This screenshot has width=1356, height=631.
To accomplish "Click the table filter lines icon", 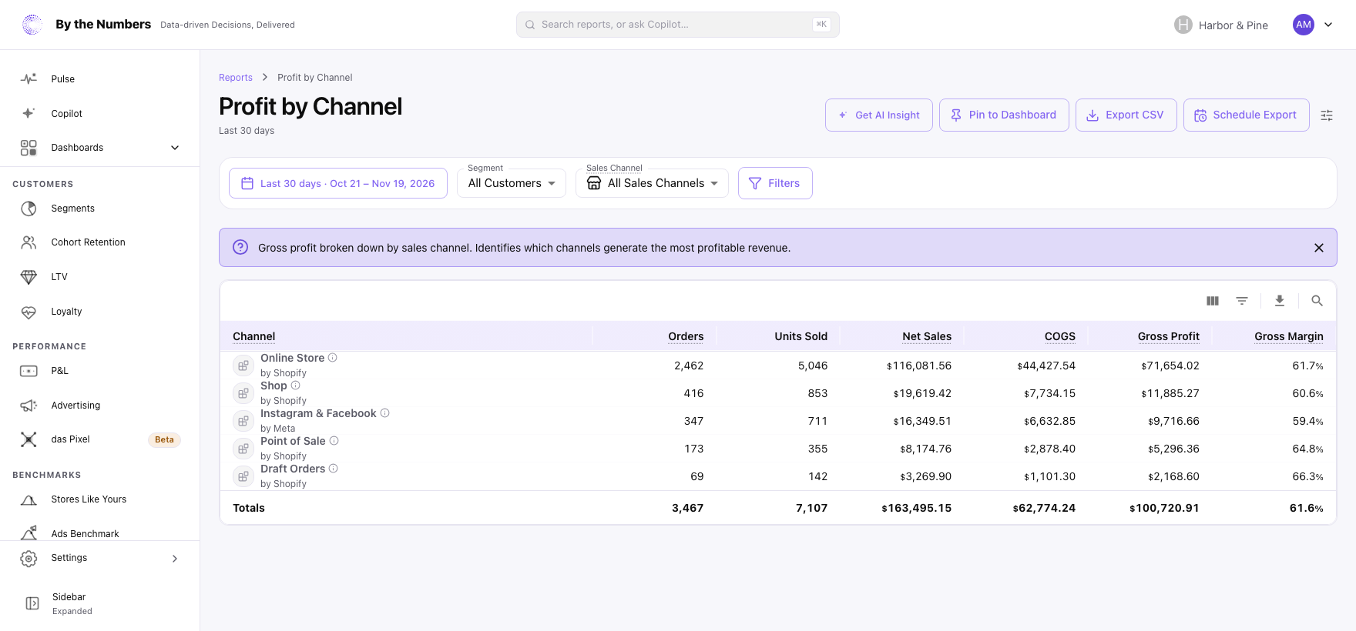I will (x=1242, y=301).
